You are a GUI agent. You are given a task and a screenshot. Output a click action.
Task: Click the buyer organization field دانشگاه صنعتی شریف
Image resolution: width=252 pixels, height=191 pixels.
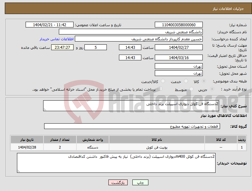point(131,32)
